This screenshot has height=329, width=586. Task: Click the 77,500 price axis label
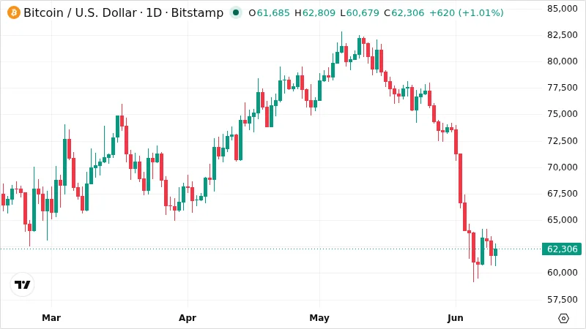point(562,88)
